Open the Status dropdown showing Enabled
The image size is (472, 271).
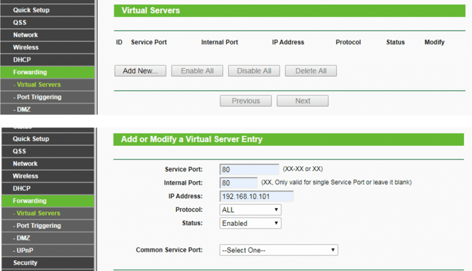[250, 223]
